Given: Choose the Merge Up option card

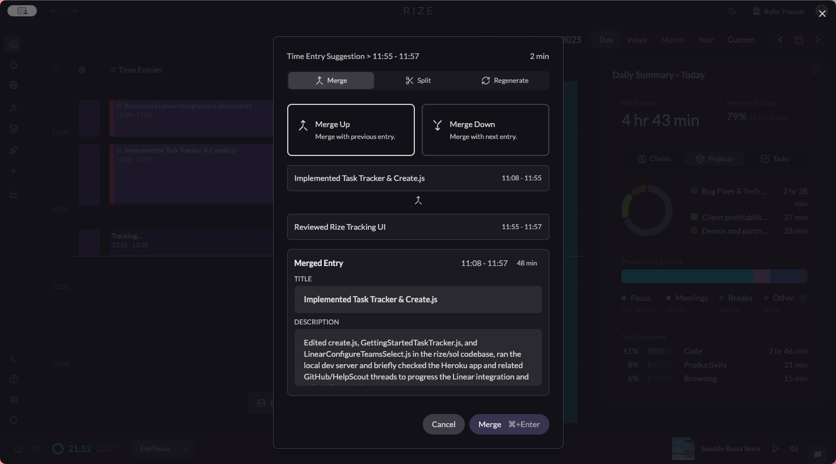Looking at the screenshot, I should 351,130.
